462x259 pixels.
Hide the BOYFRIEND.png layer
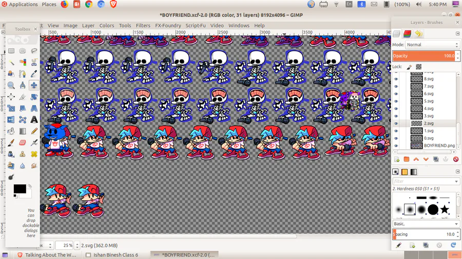pyautogui.click(x=396, y=146)
